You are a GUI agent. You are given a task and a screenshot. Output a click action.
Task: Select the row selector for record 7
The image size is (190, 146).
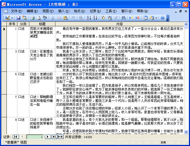pos(4,106)
